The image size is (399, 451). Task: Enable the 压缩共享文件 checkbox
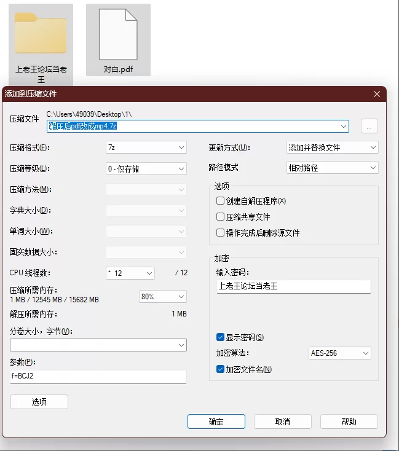tap(220, 216)
